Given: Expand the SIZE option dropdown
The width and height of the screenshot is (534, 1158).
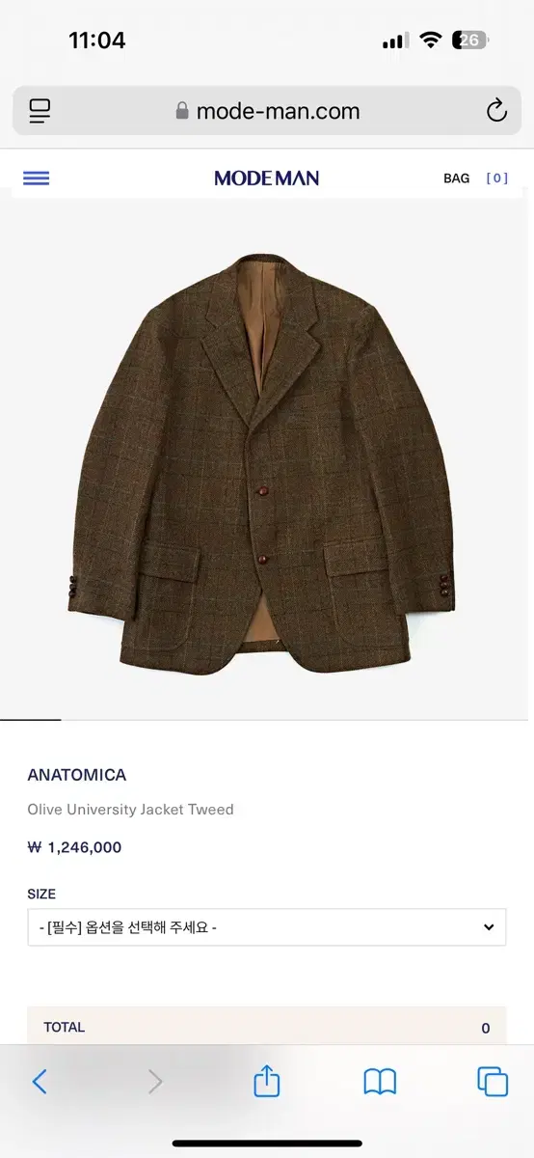Looking at the screenshot, I should [x=267, y=927].
